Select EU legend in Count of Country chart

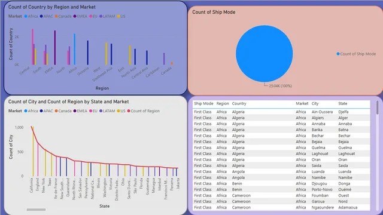point(93,16)
